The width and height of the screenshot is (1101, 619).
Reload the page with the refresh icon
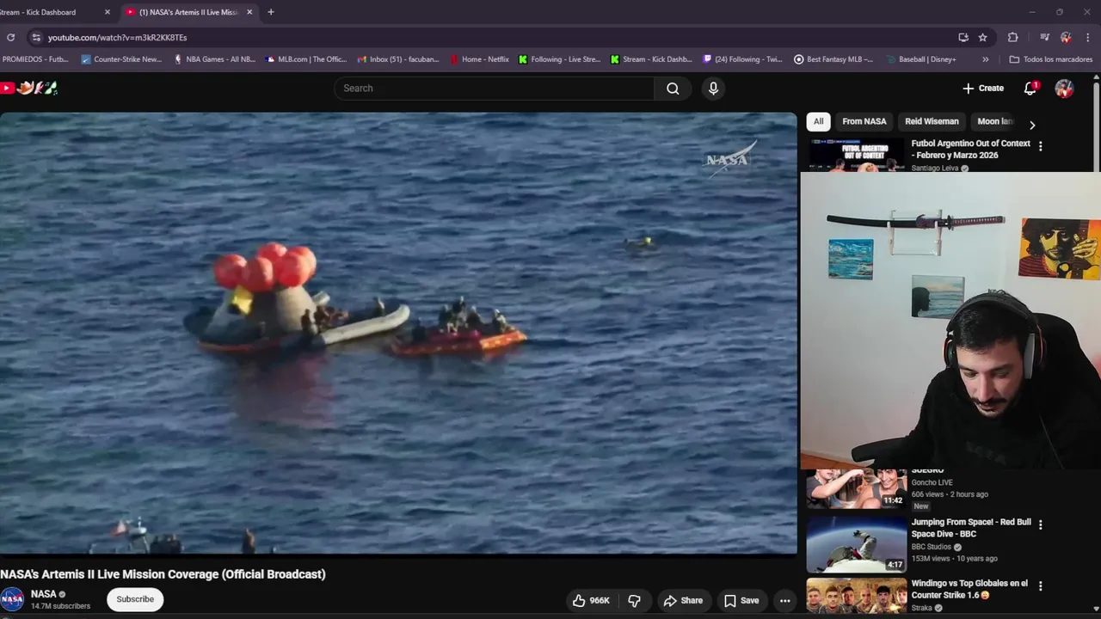coord(10,37)
